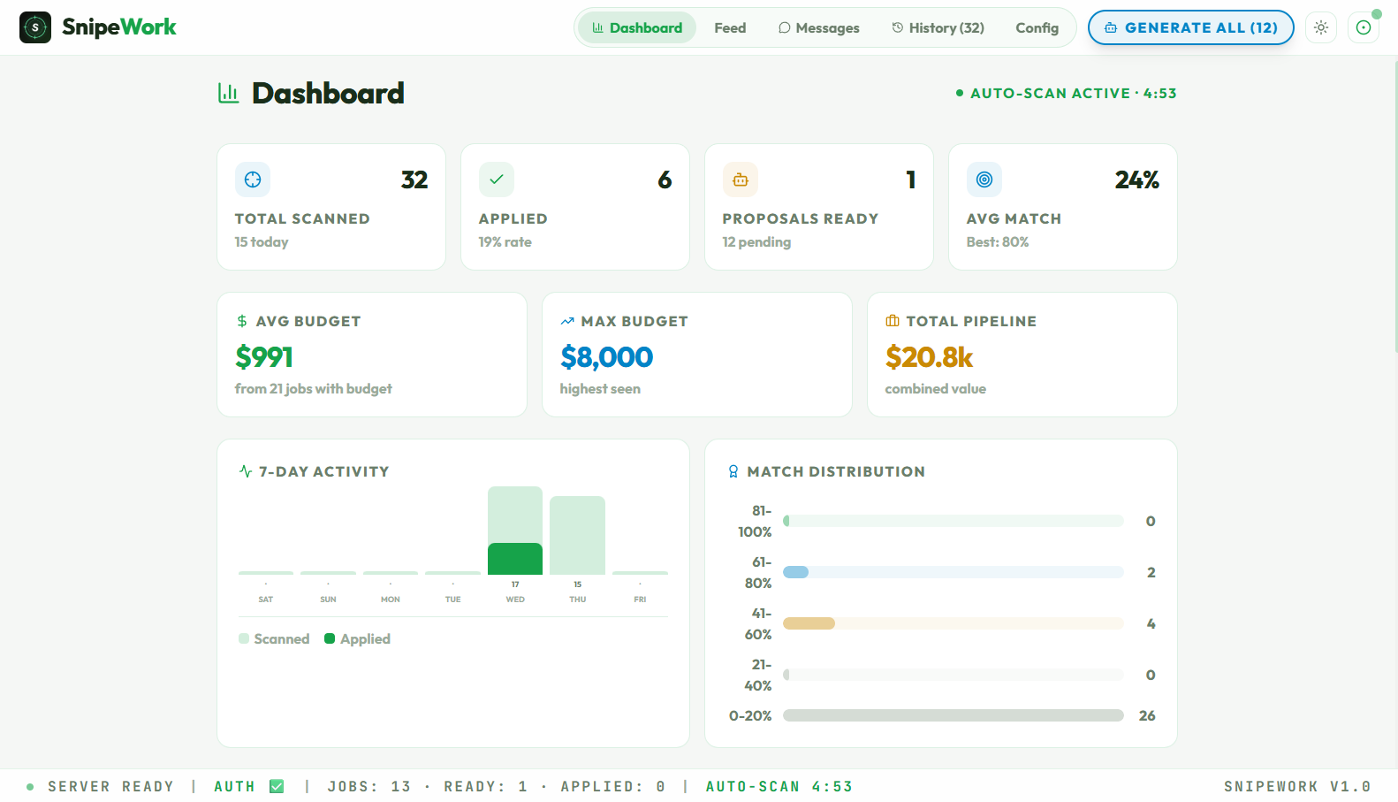
Task: Click the 'highest seen' caption
Action: pyautogui.click(x=600, y=388)
